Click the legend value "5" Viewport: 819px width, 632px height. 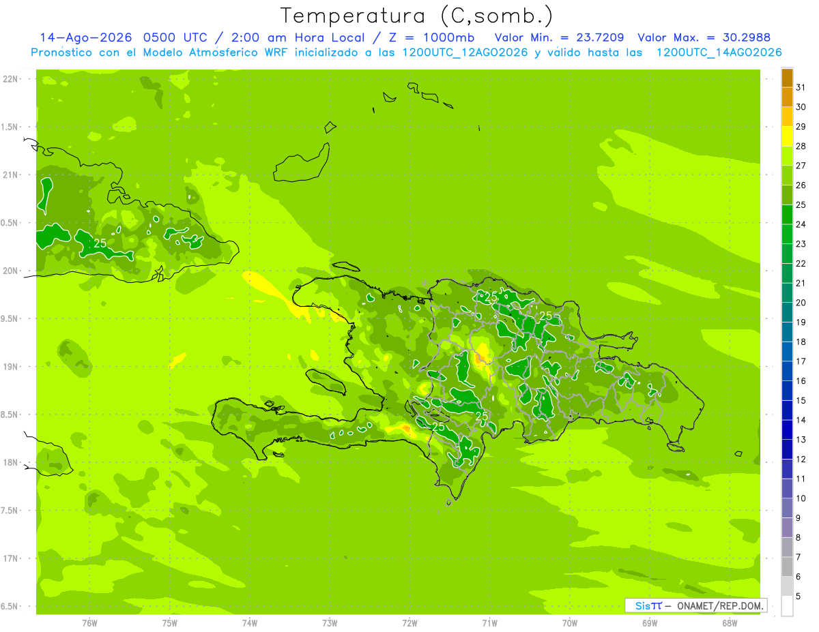click(799, 597)
